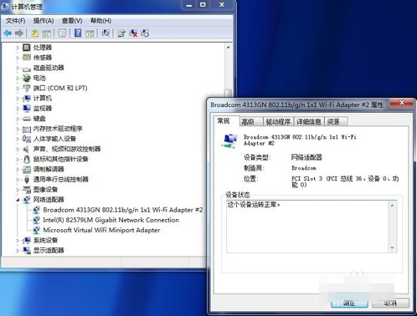The image size is (417, 316).
Task: Select the 监视器 monitor icon
Action: point(27,108)
